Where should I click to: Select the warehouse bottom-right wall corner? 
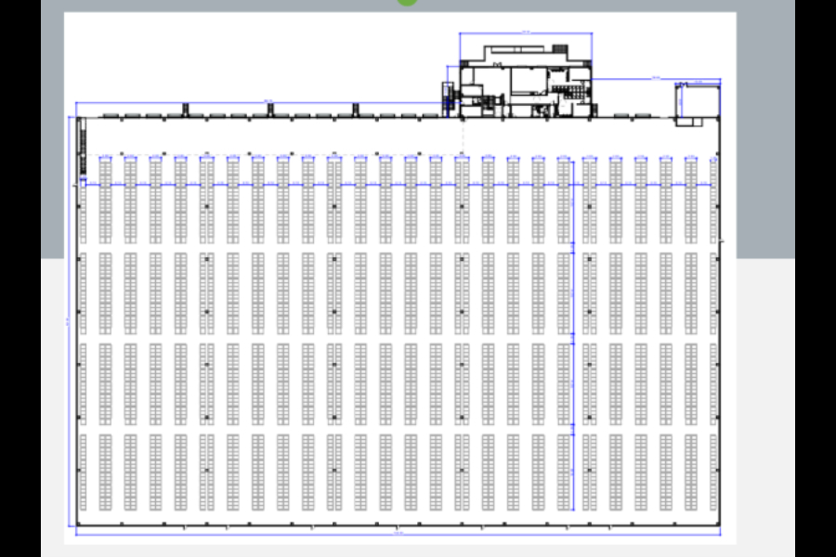pyautogui.click(x=720, y=525)
